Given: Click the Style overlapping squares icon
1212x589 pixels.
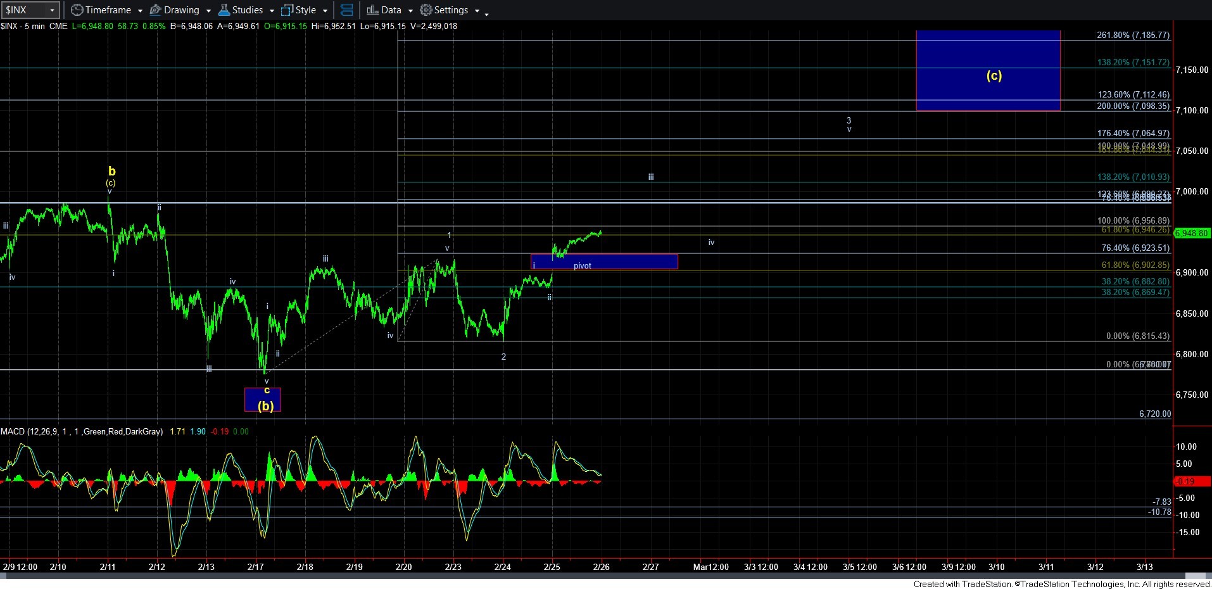Looking at the screenshot, I should click(x=287, y=10).
